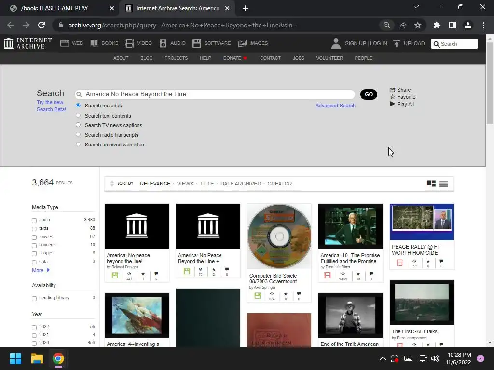The height and width of the screenshot is (370, 494).
Task: Click the Upload arrow icon
Action: point(397,43)
